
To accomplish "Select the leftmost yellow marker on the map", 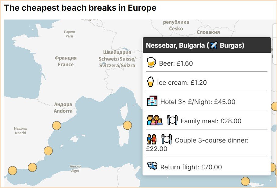I will [12, 170].
